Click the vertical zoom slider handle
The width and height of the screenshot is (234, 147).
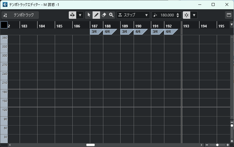coord(232,126)
